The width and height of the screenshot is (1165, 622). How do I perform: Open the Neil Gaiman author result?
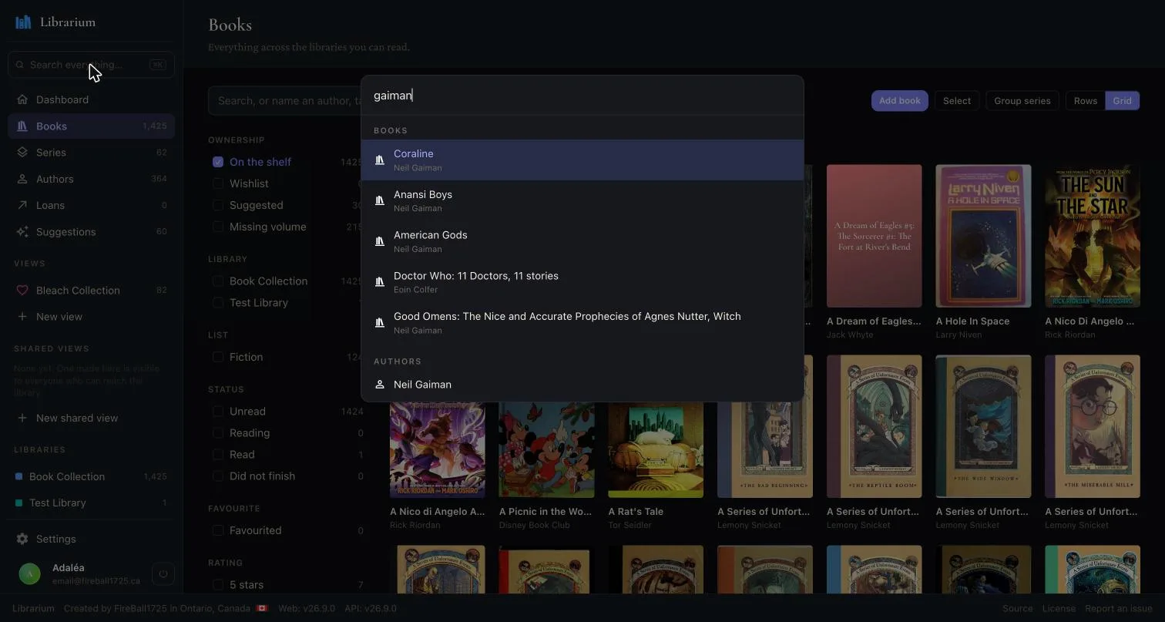coord(582,385)
